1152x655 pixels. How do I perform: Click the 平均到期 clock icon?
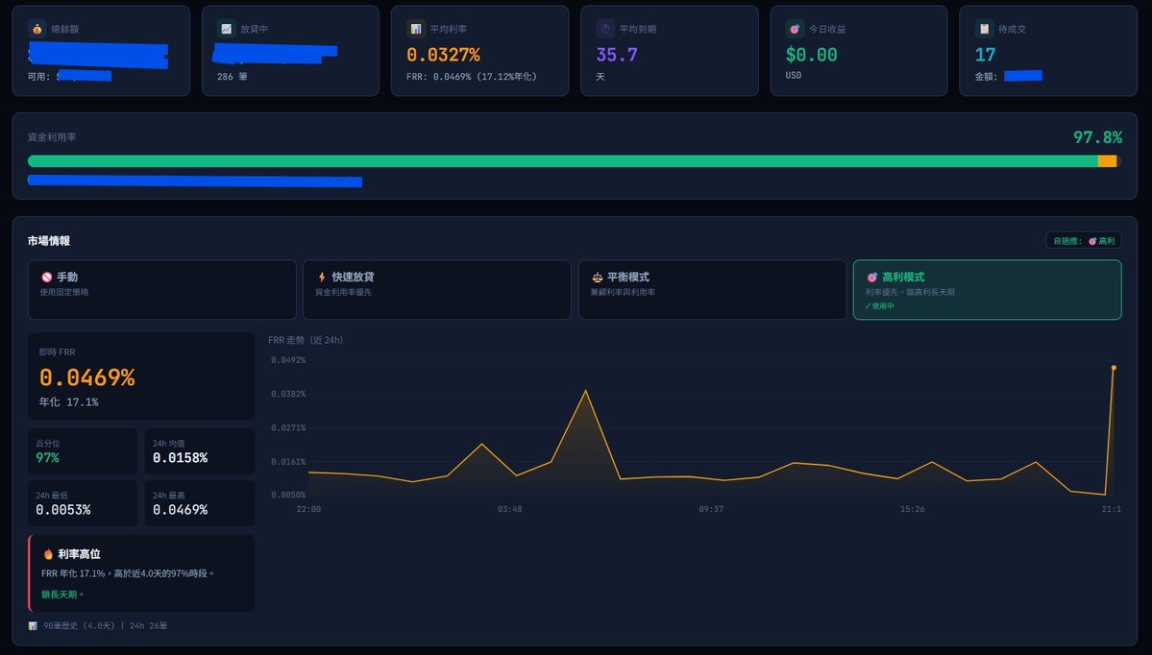(603, 28)
